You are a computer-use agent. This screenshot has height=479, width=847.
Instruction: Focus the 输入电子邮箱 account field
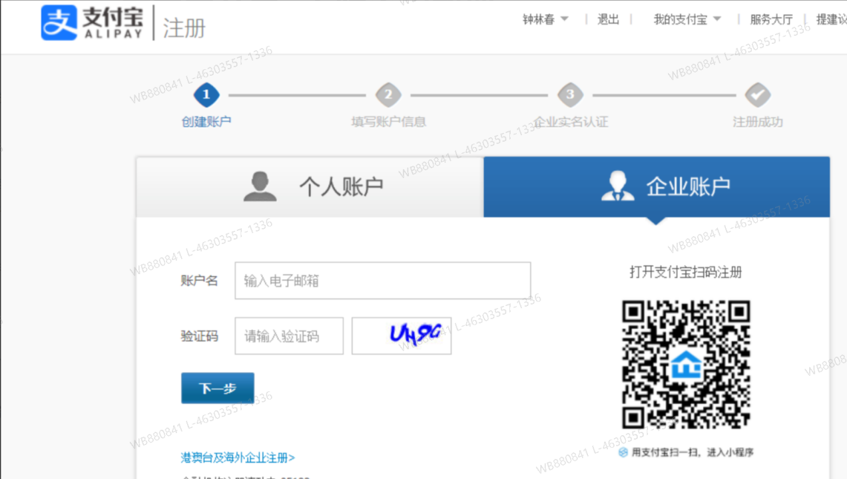[383, 280]
